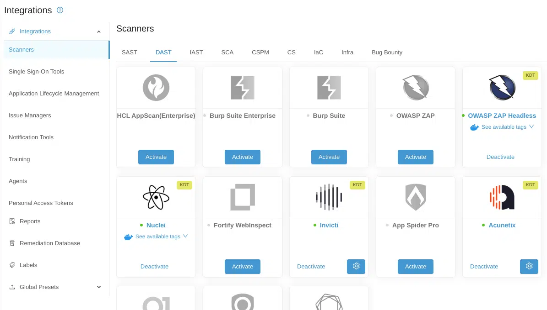547x310 pixels.
Task: Deactivate OWASP ZAP Headless
Action: coord(500,157)
